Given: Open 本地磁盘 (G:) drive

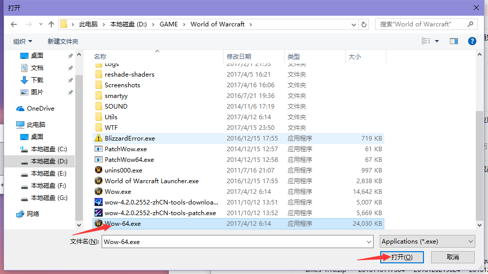Looking at the screenshot, I should (49, 197).
